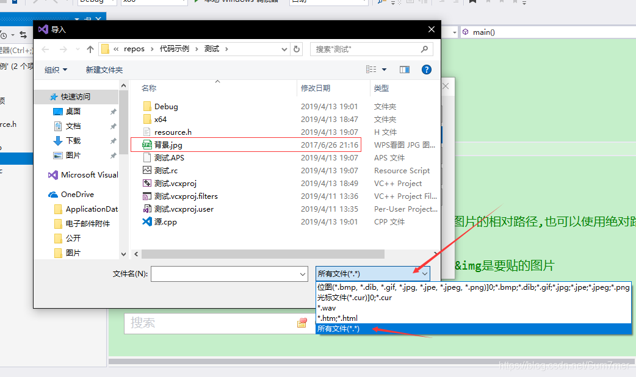Open recent locations dropdown chevron
The width and height of the screenshot is (636, 377).
point(78,49)
